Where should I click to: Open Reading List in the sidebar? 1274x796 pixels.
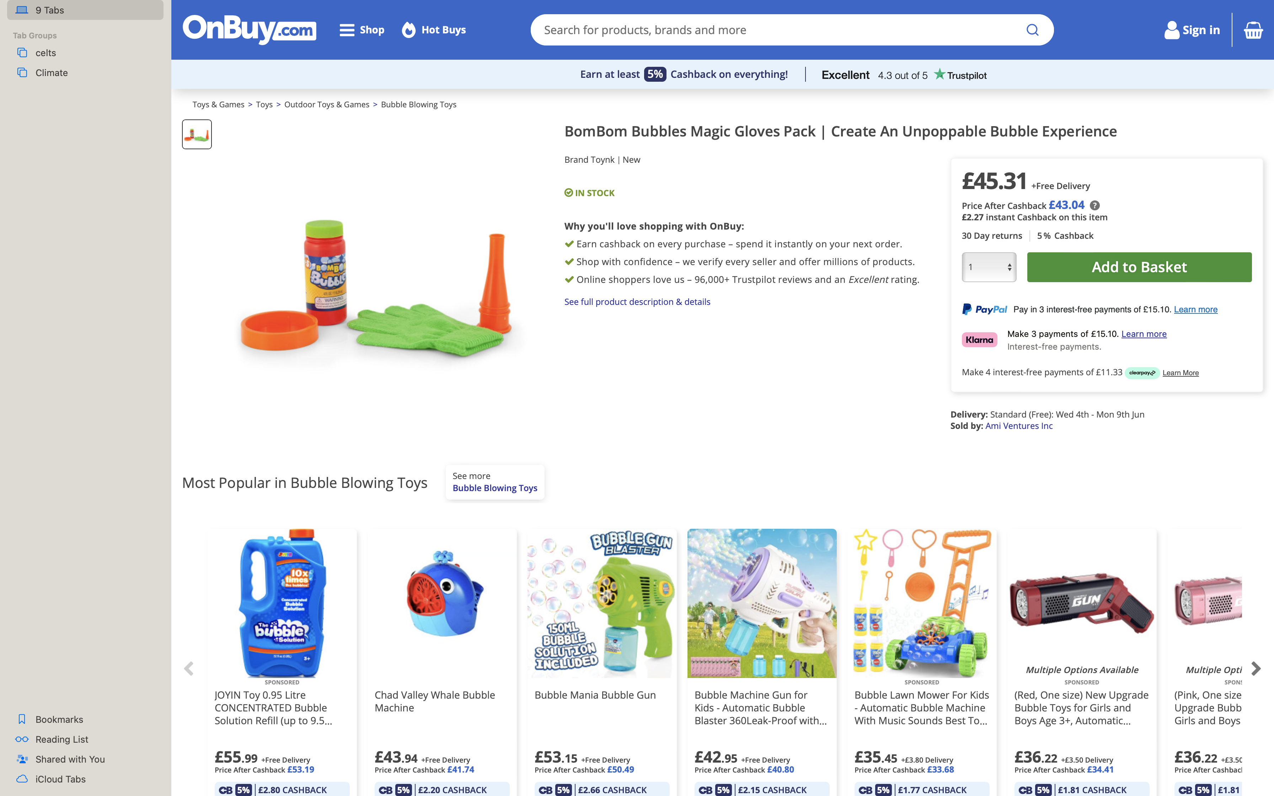61,739
